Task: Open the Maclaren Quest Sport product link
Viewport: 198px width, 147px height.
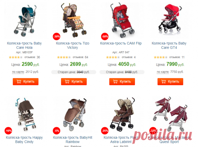Action: coord(169,139)
